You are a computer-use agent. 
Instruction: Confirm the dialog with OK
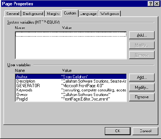(118, 131)
